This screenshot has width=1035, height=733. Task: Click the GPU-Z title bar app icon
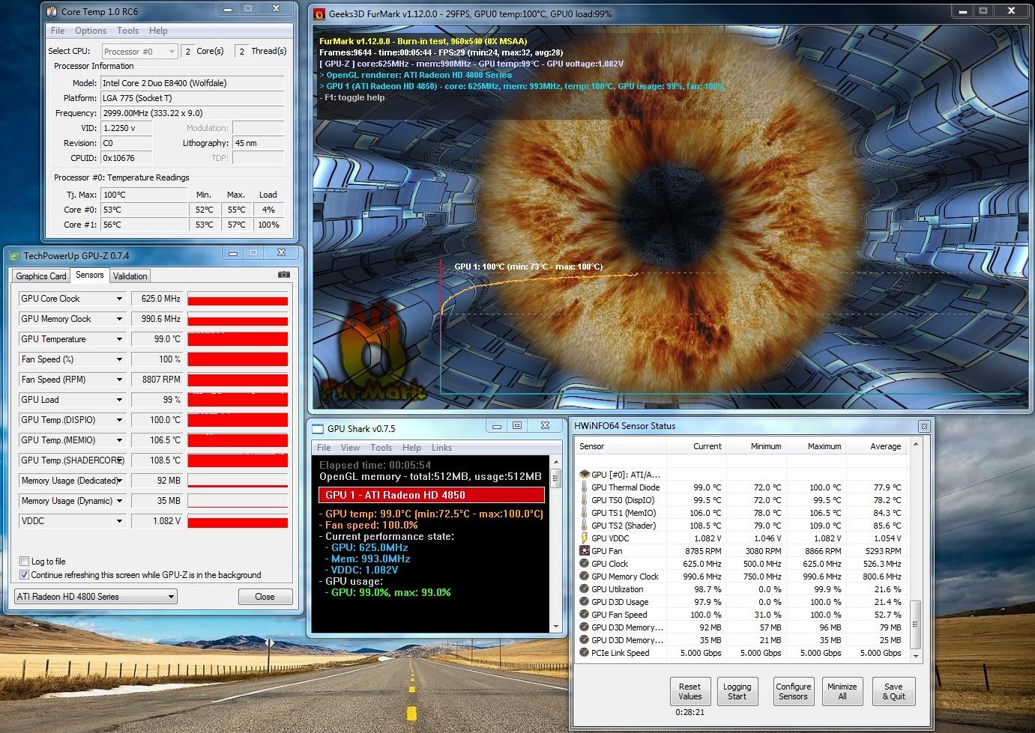pos(15,255)
